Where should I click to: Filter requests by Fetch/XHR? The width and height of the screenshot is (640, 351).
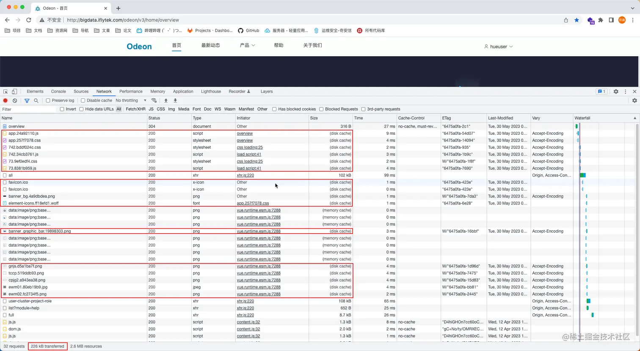(x=135, y=109)
